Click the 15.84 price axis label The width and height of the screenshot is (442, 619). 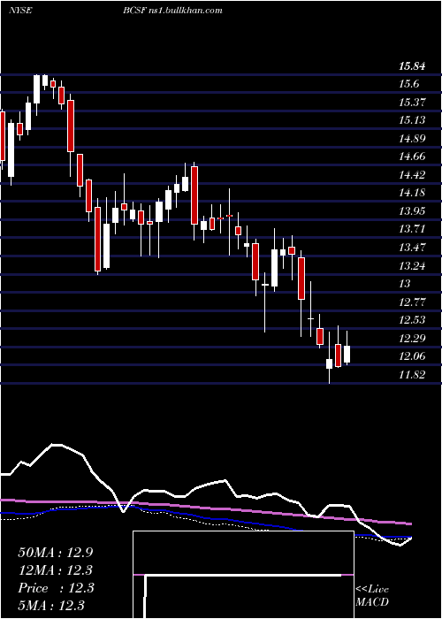412,66
